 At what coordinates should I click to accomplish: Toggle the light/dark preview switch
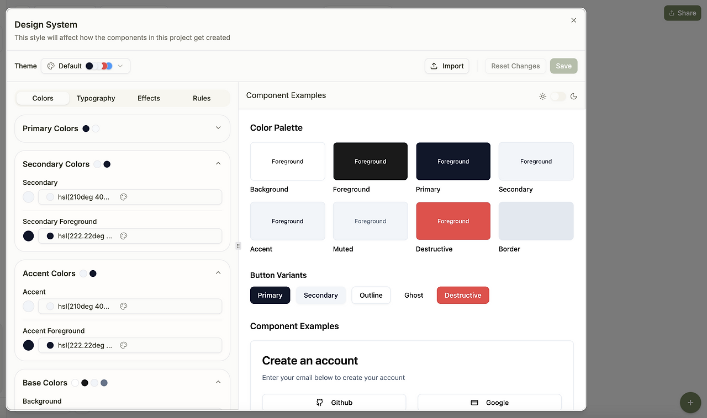(558, 96)
